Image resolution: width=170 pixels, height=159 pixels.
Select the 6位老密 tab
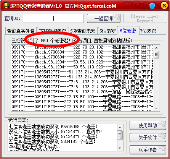tap(128, 31)
